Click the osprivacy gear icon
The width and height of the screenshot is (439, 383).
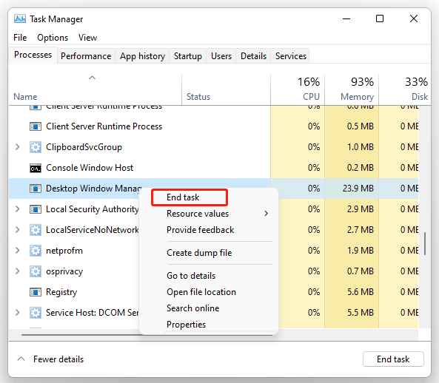pos(36,271)
